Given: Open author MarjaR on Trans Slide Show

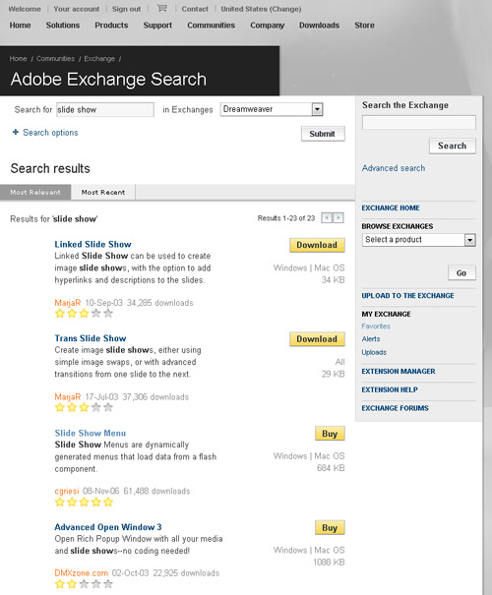Looking at the screenshot, I should coord(68,396).
